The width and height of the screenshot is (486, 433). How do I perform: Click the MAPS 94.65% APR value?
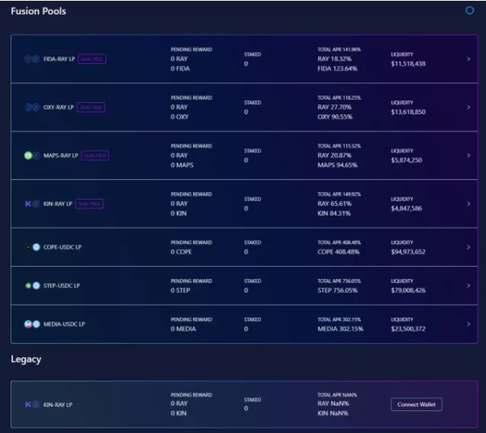pyautogui.click(x=337, y=165)
